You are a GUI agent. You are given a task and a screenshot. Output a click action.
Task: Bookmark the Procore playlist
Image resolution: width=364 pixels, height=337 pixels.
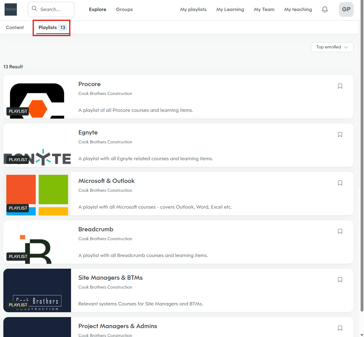tap(340, 86)
